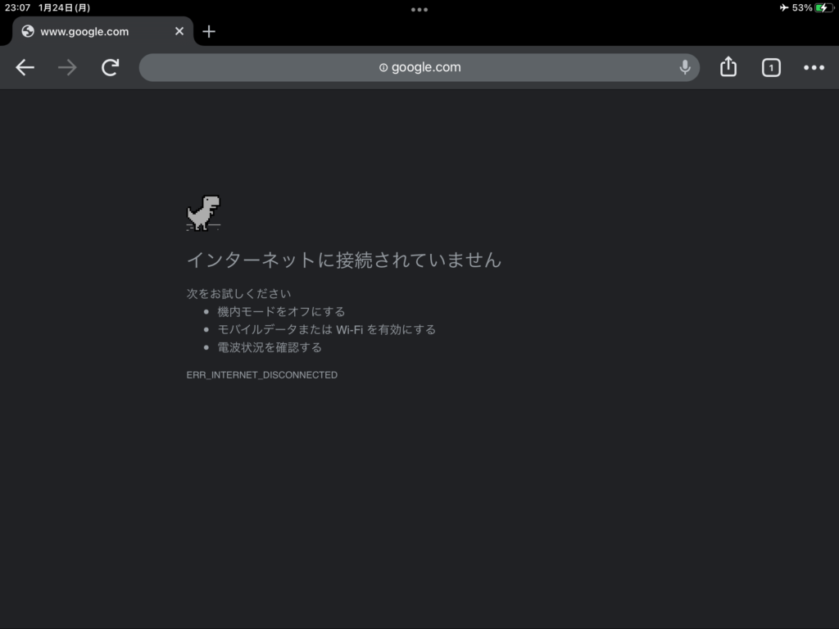Open the share sheet icon
Viewport: 839px width, 629px height.
click(x=728, y=67)
